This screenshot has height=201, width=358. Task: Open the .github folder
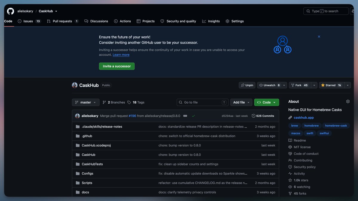click(x=87, y=136)
